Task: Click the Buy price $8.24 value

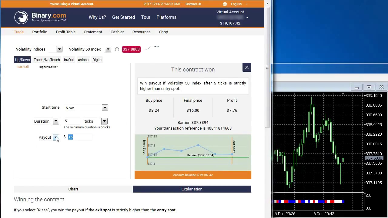Action: 154,111
